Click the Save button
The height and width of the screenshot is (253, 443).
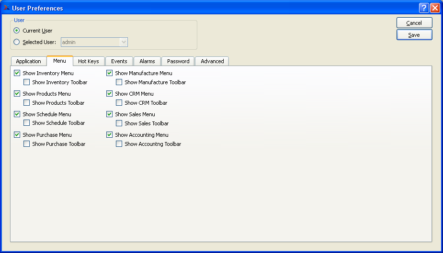tap(414, 35)
